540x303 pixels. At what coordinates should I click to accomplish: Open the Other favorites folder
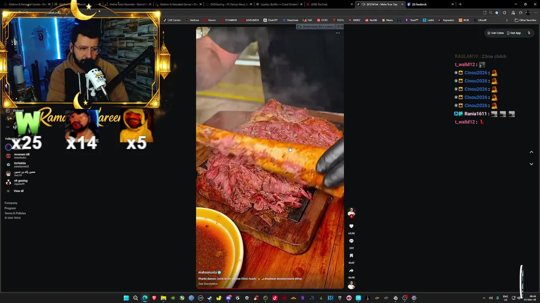[x=525, y=20]
